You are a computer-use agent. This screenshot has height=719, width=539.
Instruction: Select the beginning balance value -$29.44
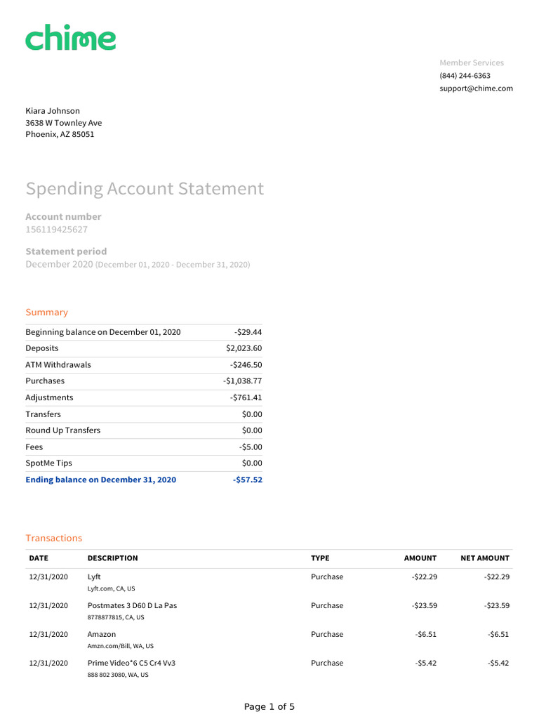248,332
